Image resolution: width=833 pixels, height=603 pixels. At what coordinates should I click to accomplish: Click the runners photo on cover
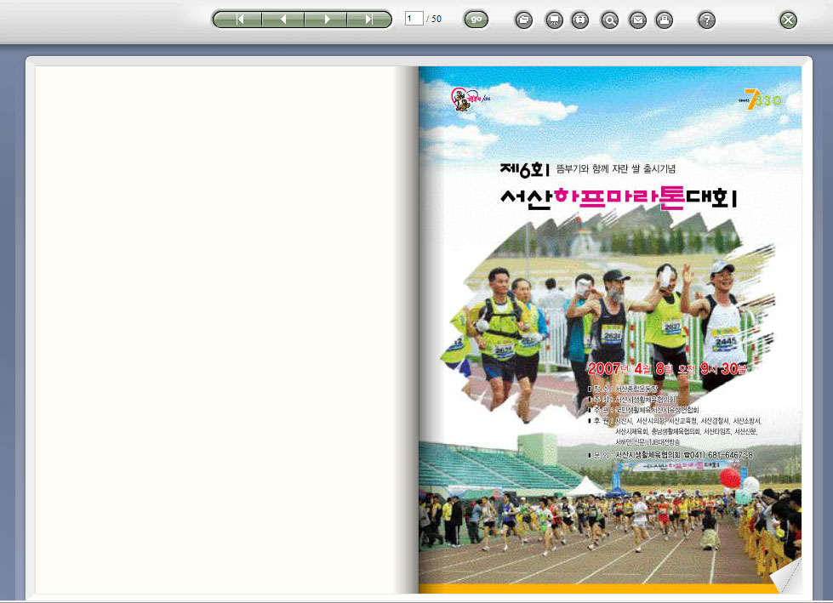tap(608, 315)
